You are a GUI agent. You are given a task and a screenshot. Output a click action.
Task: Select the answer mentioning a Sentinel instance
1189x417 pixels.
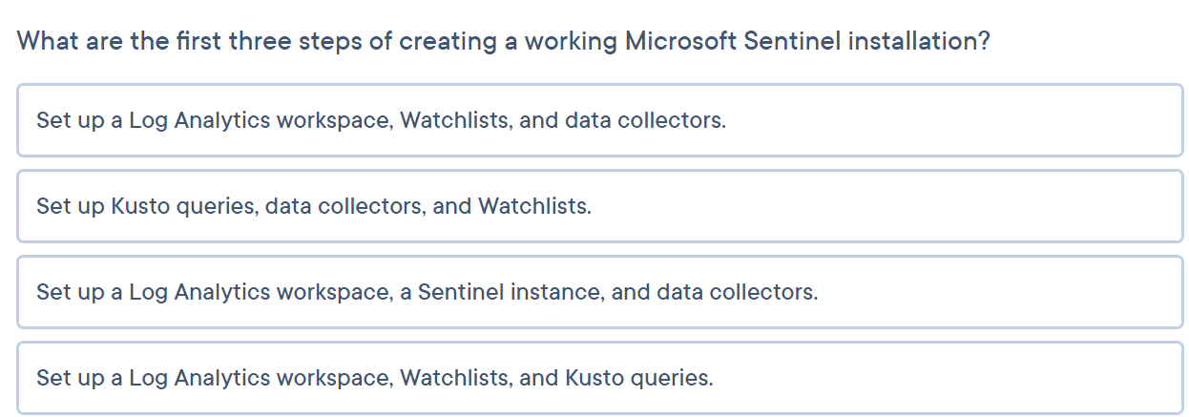click(x=600, y=292)
